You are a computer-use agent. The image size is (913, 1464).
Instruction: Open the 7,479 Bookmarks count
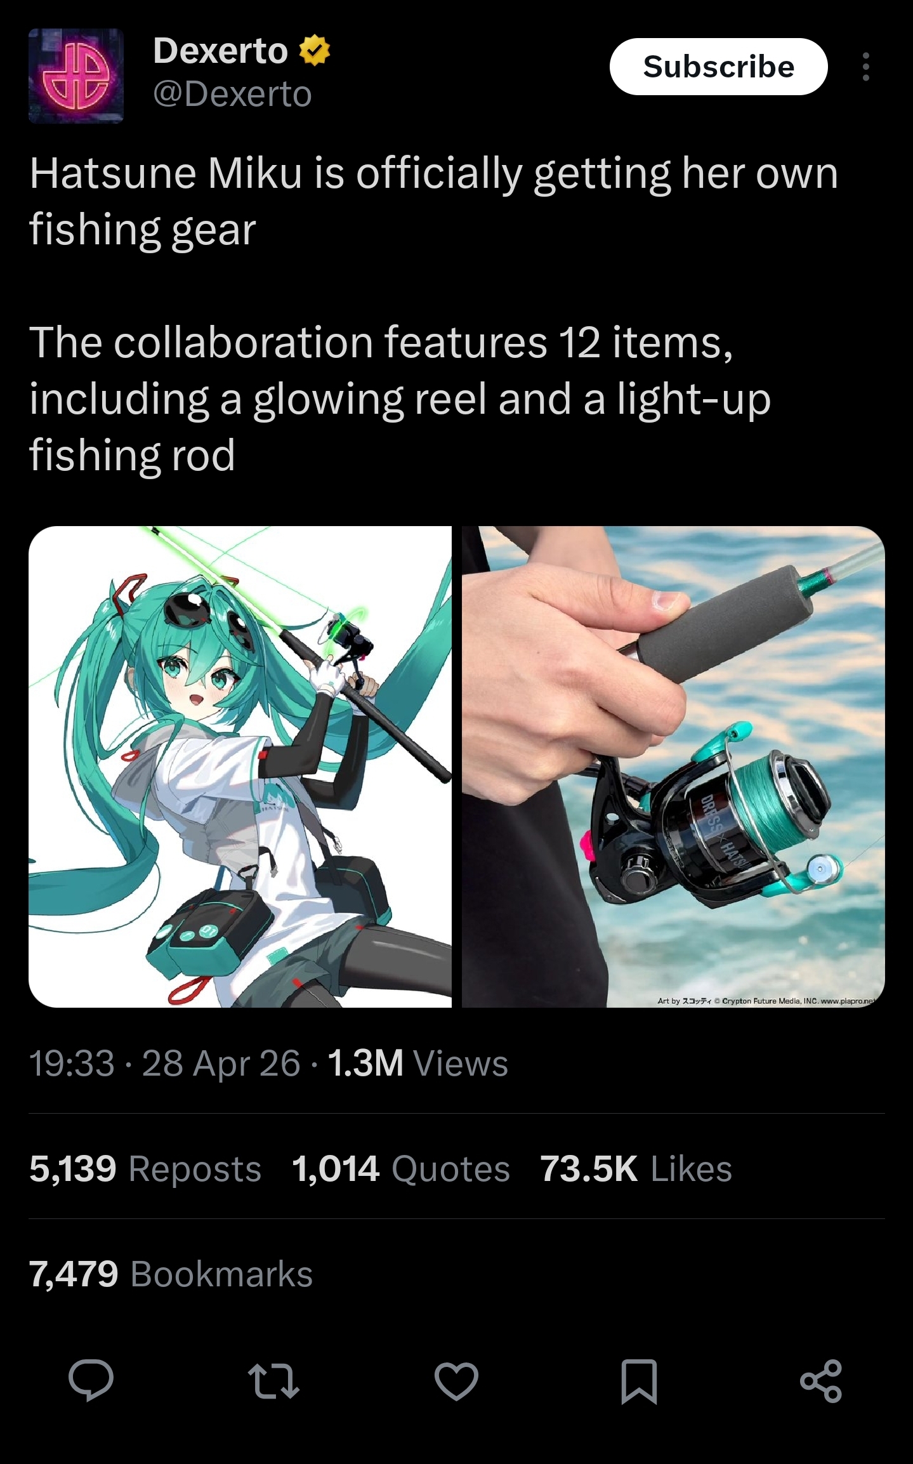tap(171, 1274)
